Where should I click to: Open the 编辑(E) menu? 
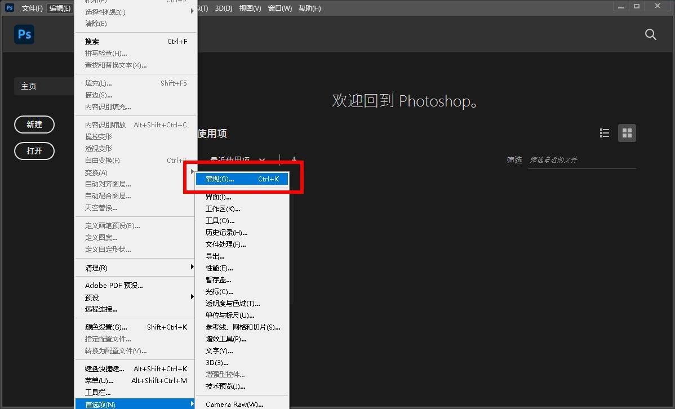coord(60,8)
